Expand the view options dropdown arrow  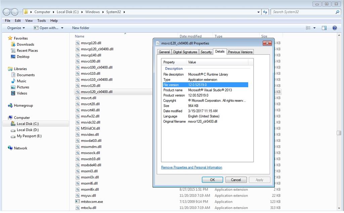(x=314, y=28)
